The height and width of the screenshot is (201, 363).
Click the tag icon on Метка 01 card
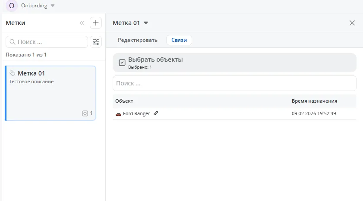pyautogui.click(x=13, y=73)
